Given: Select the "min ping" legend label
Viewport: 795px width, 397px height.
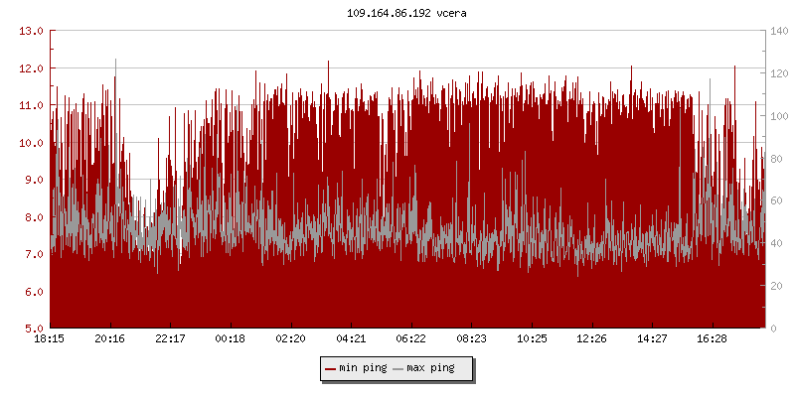Looking at the screenshot, I should pos(363,368).
